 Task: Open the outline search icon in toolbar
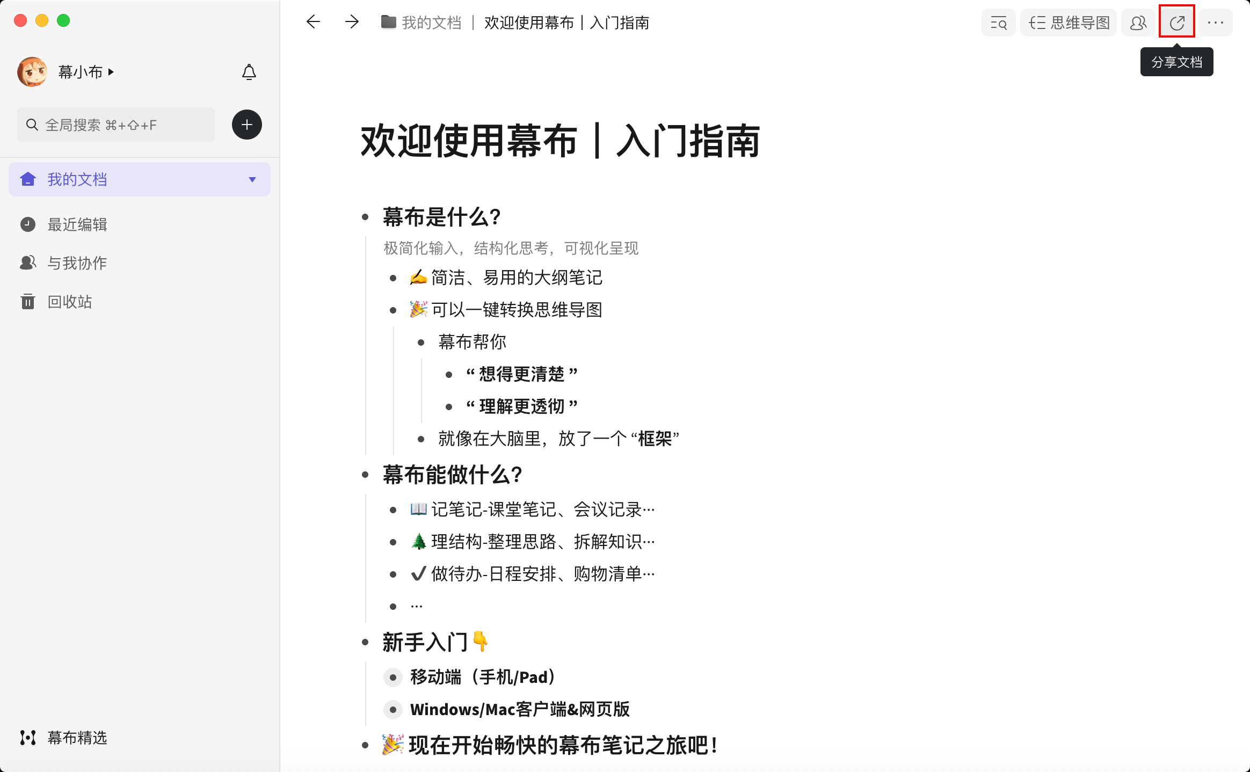(x=998, y=23)
